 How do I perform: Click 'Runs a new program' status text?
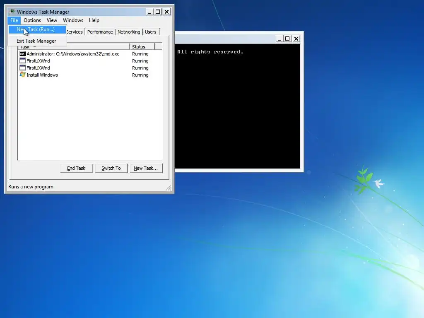(x=31, y=187)
